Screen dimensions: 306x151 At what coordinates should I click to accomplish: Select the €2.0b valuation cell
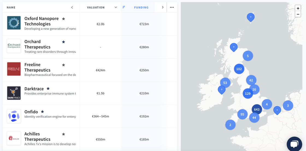coord(101,24)
